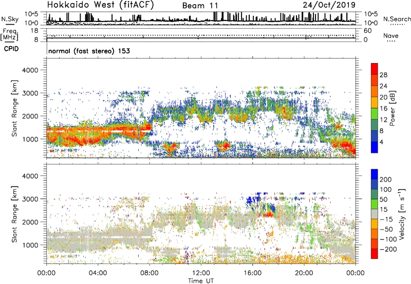Click the 'normal (fast stereo) 153' mode text

pyautogui.click(x=89, y=51)
